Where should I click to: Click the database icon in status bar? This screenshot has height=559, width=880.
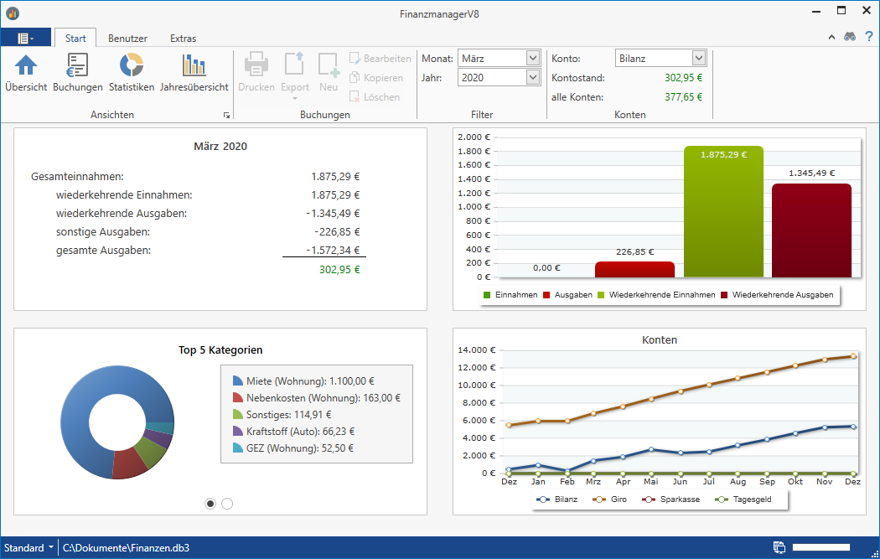[779, 547]
